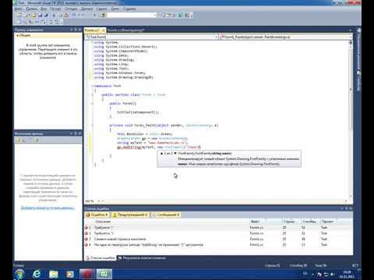
Task: Switch to the symbol search results tab
Action: tap(142, 258)
